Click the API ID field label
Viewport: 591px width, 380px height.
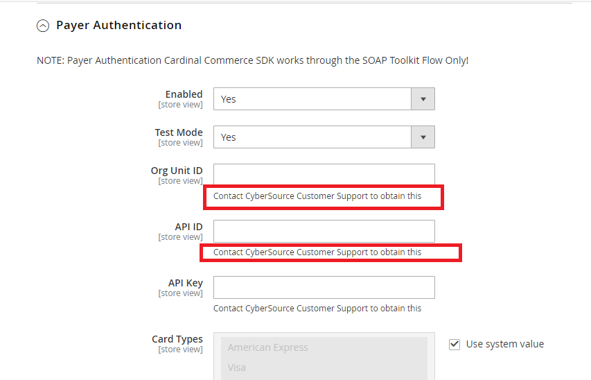click(x=188, y=227)
